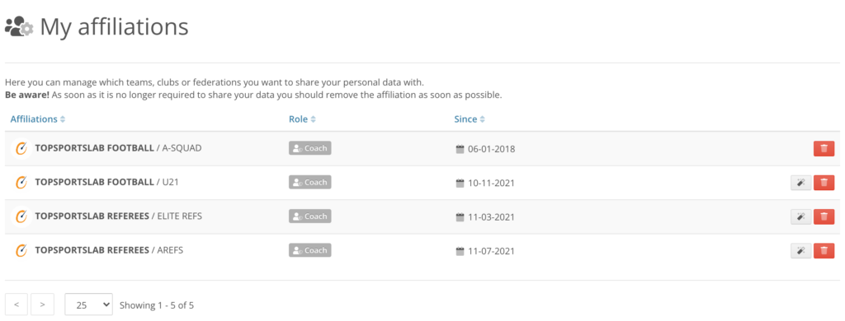Click the Coach badge in the AREFS row

[x=310, y=250]
